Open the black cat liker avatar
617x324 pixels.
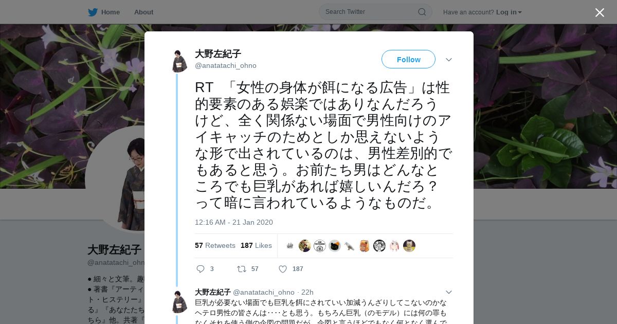(x=335, y=246)
